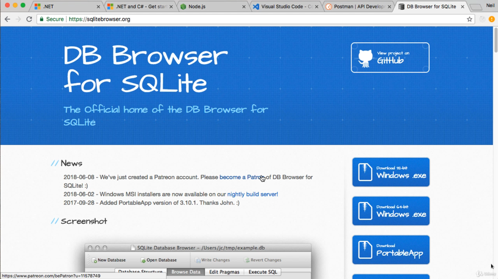
Task: Close the Node.js tab
Action: pyautogui.click(x=244, y=6)
